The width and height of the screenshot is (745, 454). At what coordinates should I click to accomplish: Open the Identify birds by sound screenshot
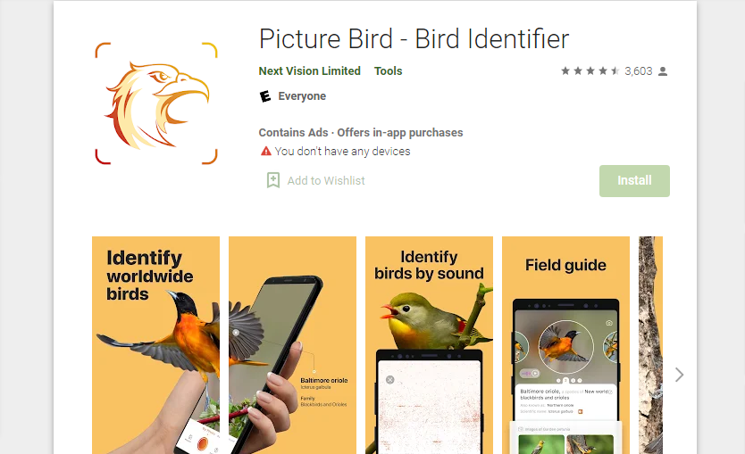[x=429, y=345]
